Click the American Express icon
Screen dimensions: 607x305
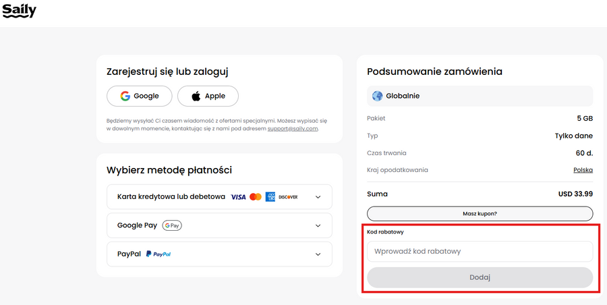tap(270, 197)
